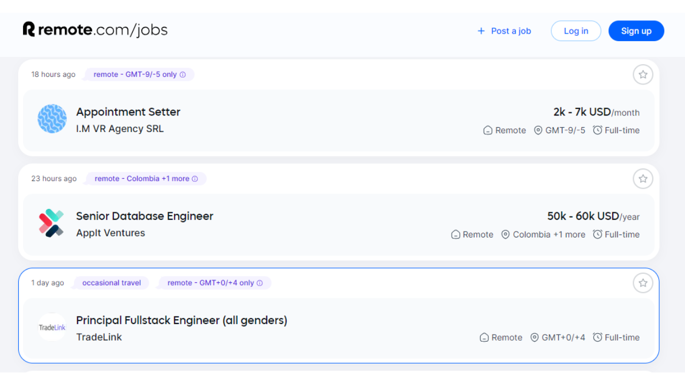Select the remote - GMT+0/+4 only tag
Image resolution: width=685 pixels, height=385 pixels.
(215, 283)
